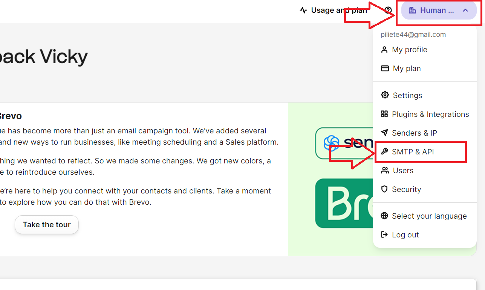485x290 pixels.
Task: Click the shield icon beside Security
Action: click(x=384, y=189)
